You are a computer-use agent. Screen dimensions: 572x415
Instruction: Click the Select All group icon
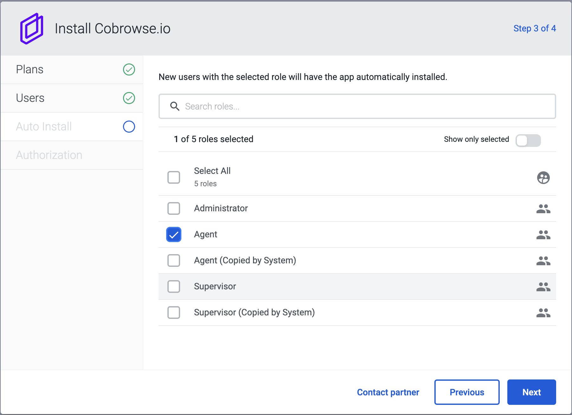(x=543, y=178)
